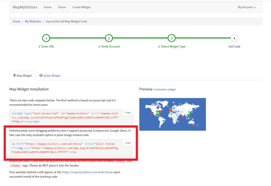The image size is (271, 186).
Task: Select the Preview heading
Action: pos(146,89)
